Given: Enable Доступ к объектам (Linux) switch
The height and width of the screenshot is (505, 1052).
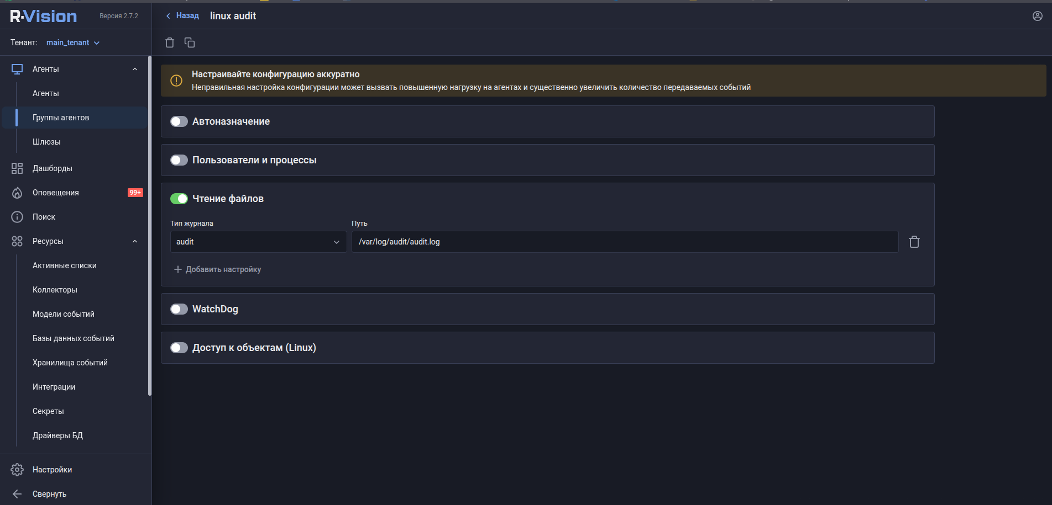Looking at the screenshot, I should (179, 348).
